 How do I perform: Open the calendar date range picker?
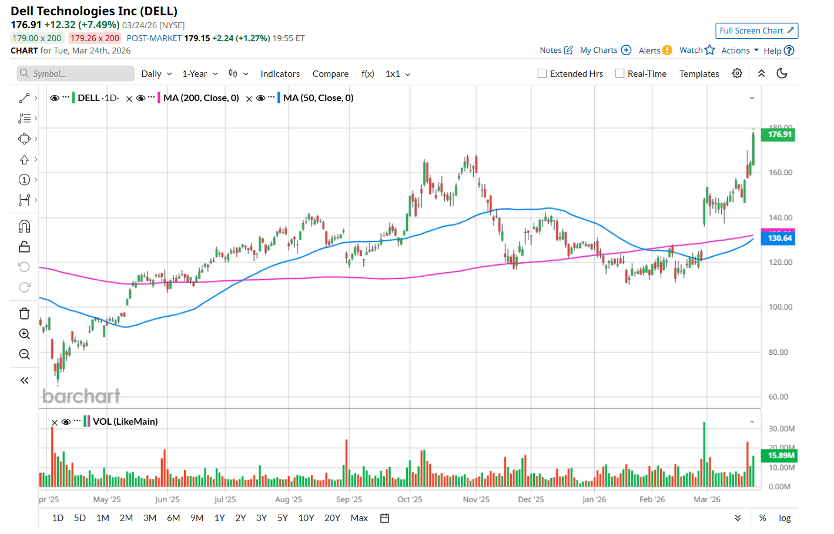point(385,518)
